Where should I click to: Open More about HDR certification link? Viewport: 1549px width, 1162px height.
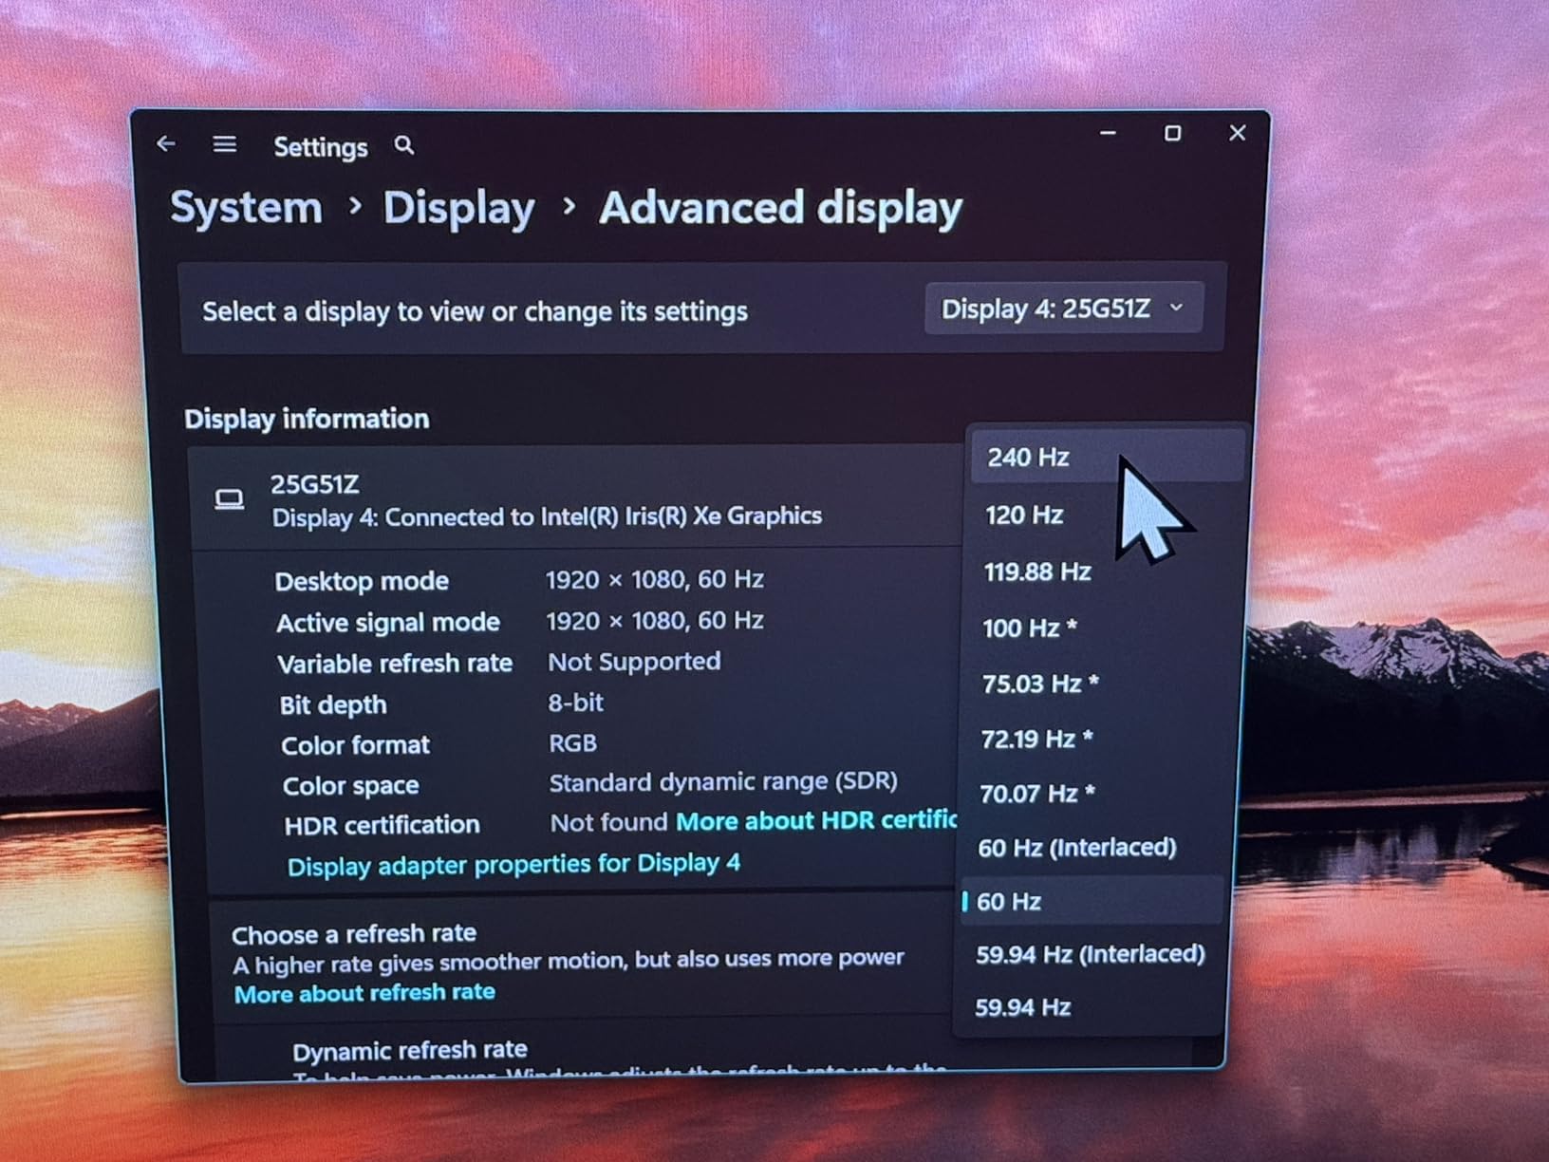tap(816, 820)
